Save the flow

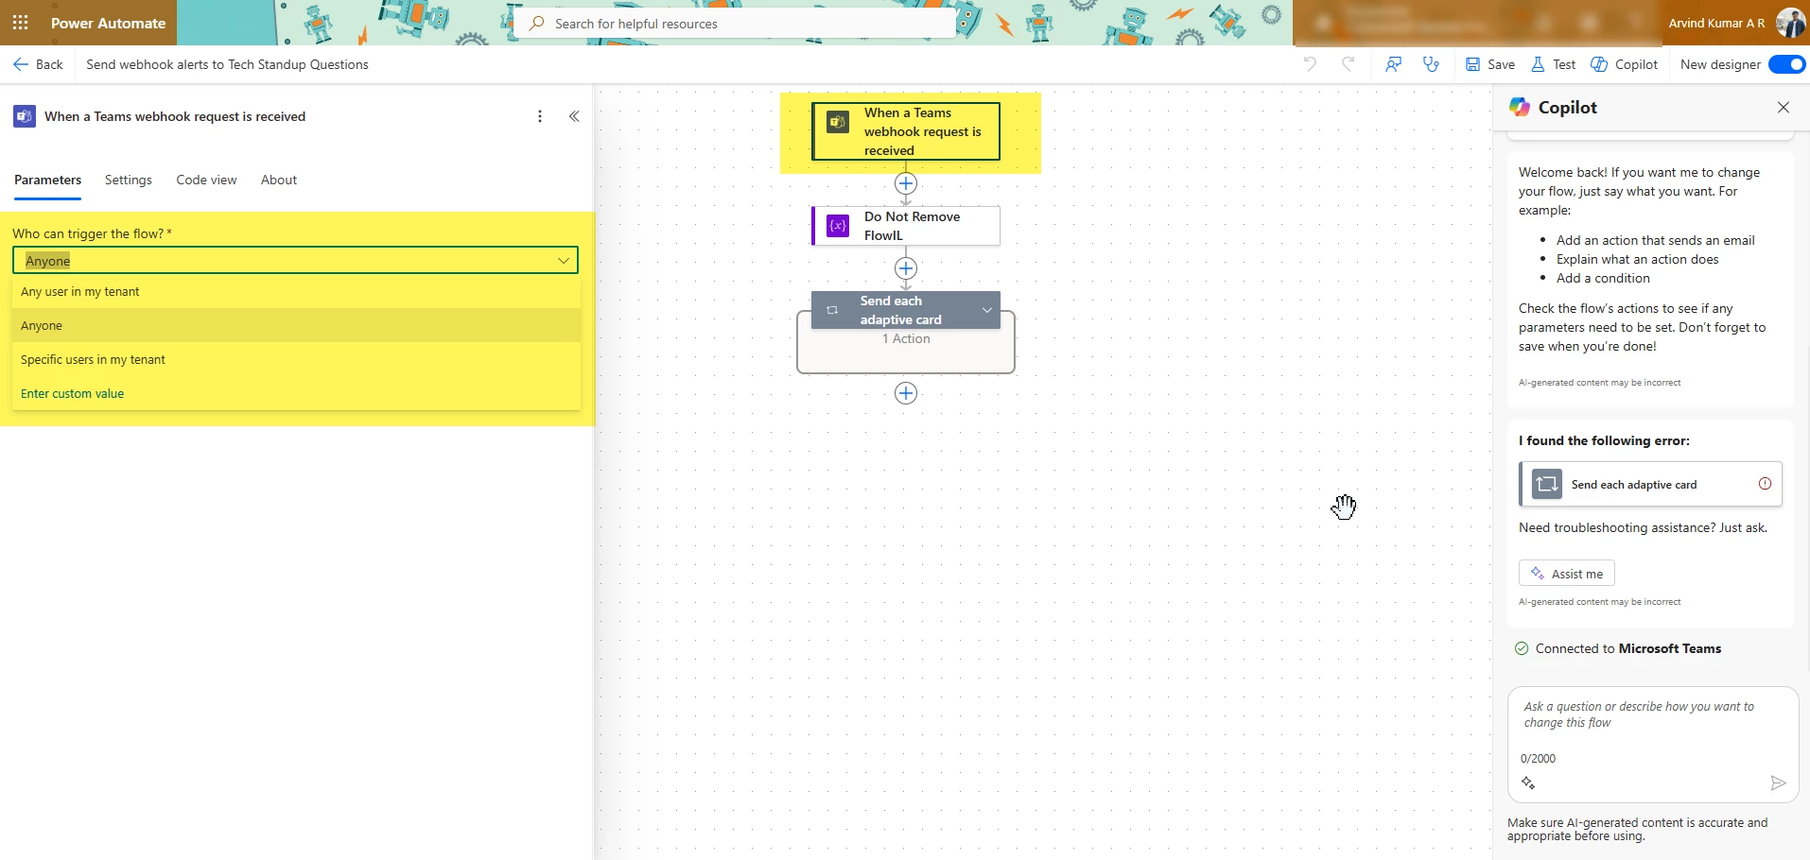coord(1490,64)
